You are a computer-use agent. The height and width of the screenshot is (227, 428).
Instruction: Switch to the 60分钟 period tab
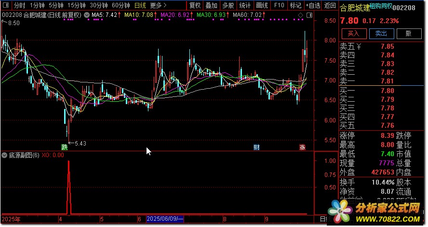point(120,6)
